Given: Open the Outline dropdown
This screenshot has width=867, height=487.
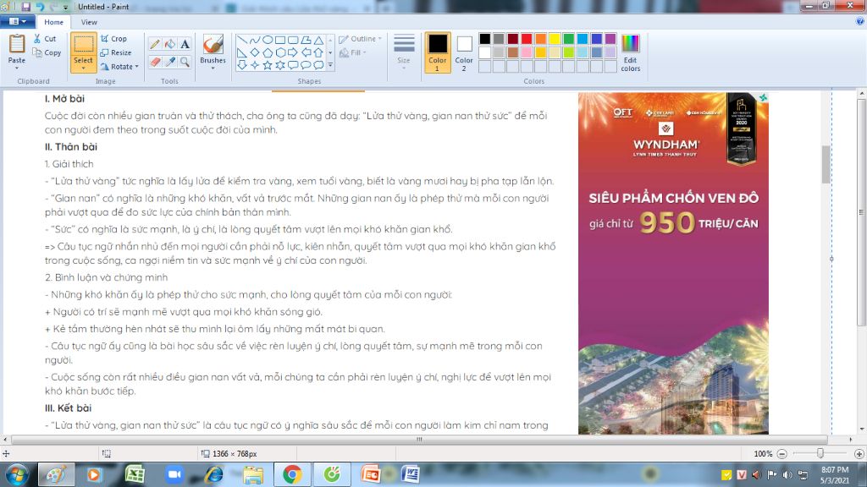Looking at the screenshot, I should 360,39.
